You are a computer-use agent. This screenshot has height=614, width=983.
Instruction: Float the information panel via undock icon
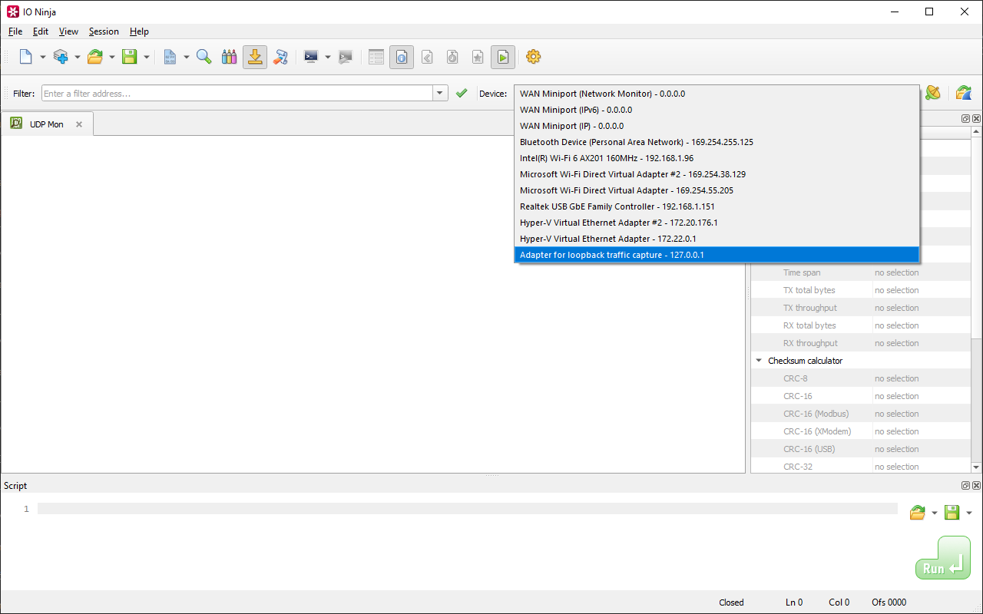click(x=965, y=119)
